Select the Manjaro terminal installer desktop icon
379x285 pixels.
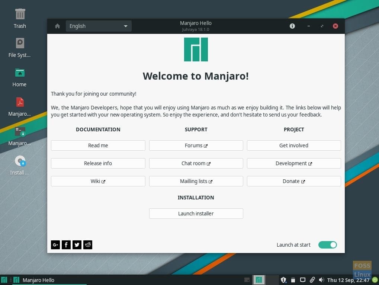(20, 136)
